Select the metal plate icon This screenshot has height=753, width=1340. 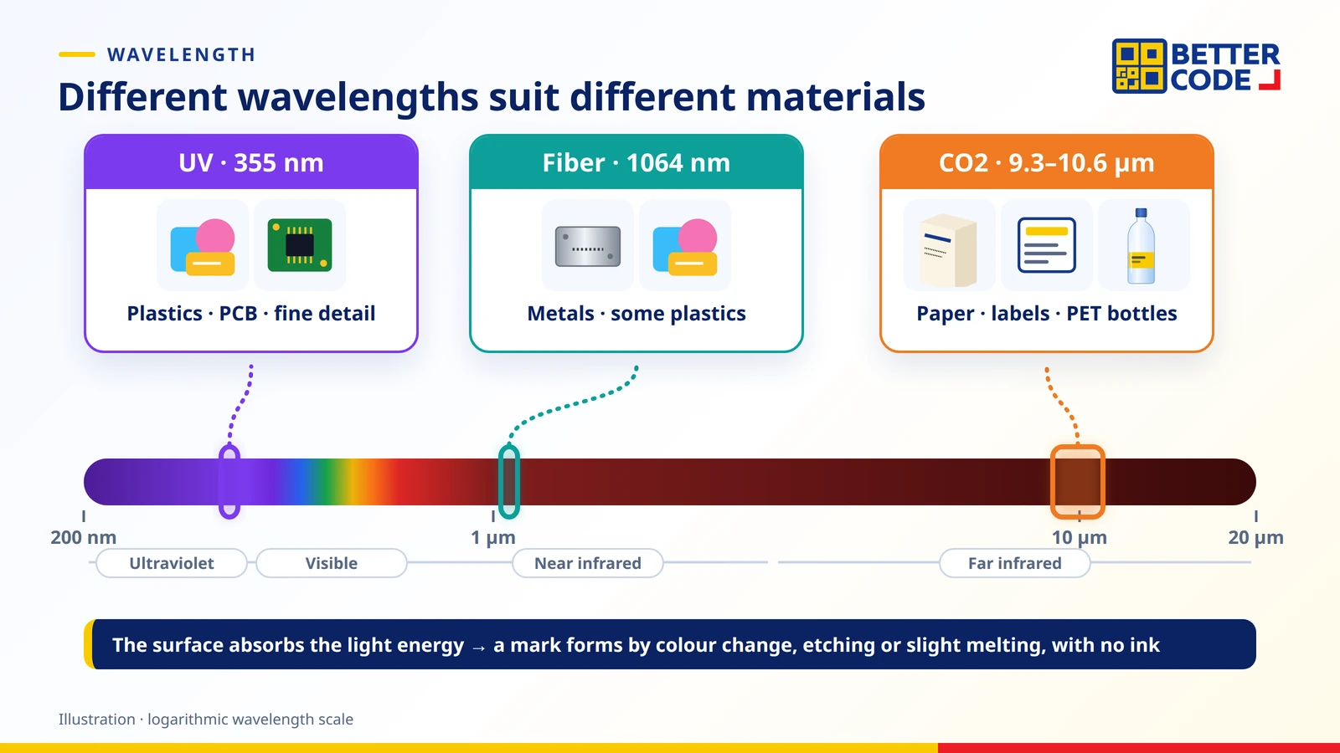pos(588,245)
